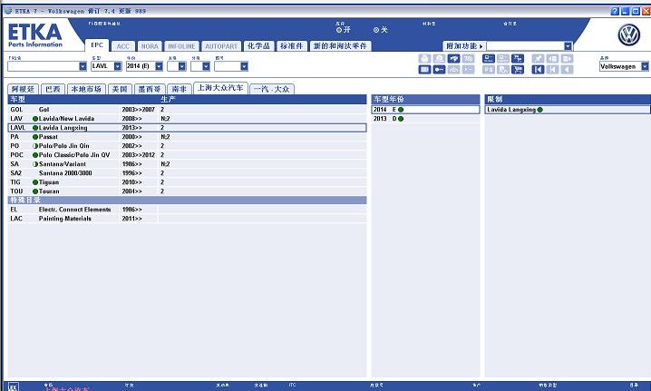Open the 新的和淘汰零件 tab
Viewport: 651px width, 391px height.
340,46
